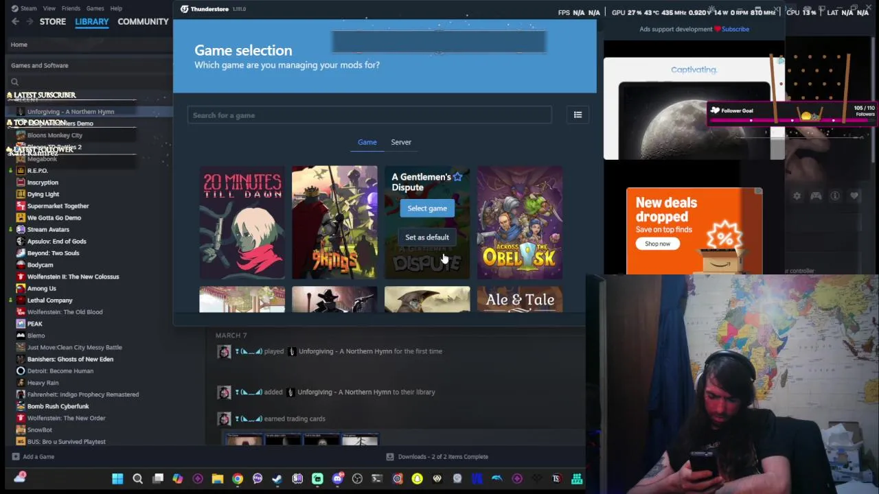The image size is (879, 494).
Task: Open Downloads status at Steam bottom
Action: pos(437,456)
